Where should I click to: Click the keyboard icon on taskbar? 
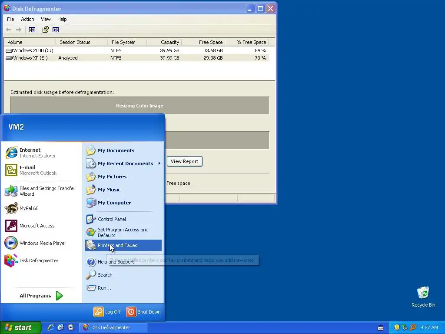pos(381,328)
